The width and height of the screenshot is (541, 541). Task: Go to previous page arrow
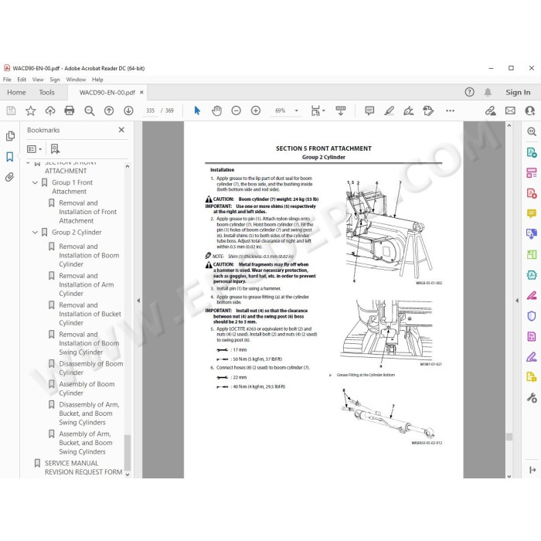109,111
